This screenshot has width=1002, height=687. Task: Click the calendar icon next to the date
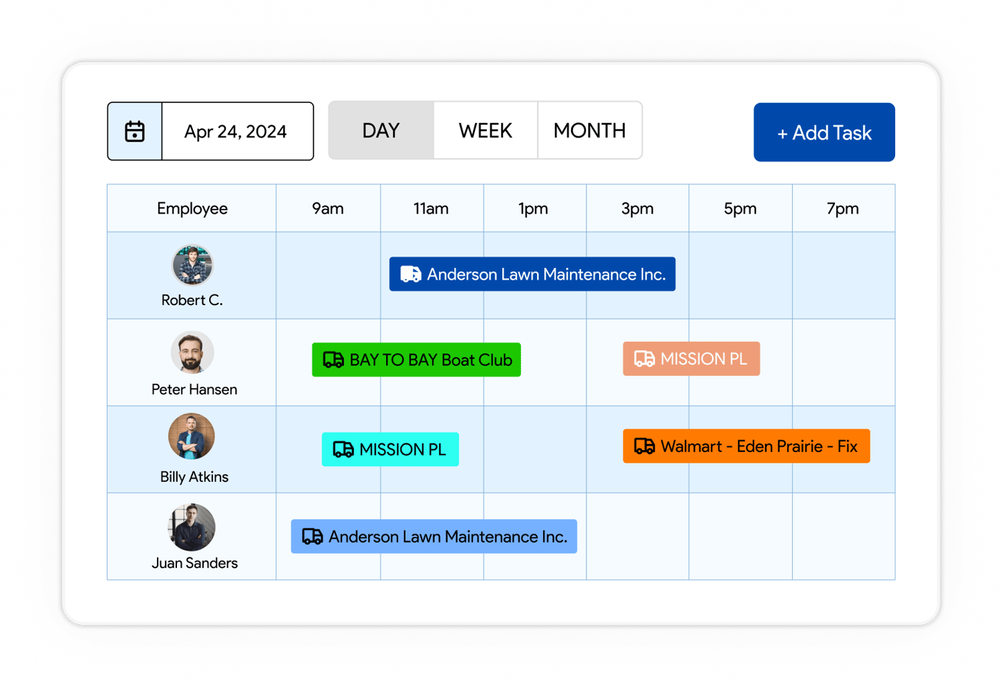(x=134, y=131)
